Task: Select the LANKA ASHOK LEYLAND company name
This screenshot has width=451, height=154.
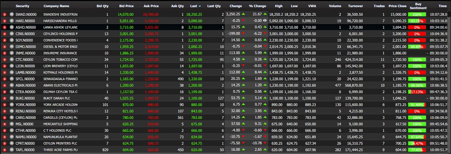Action: [61, 28]
